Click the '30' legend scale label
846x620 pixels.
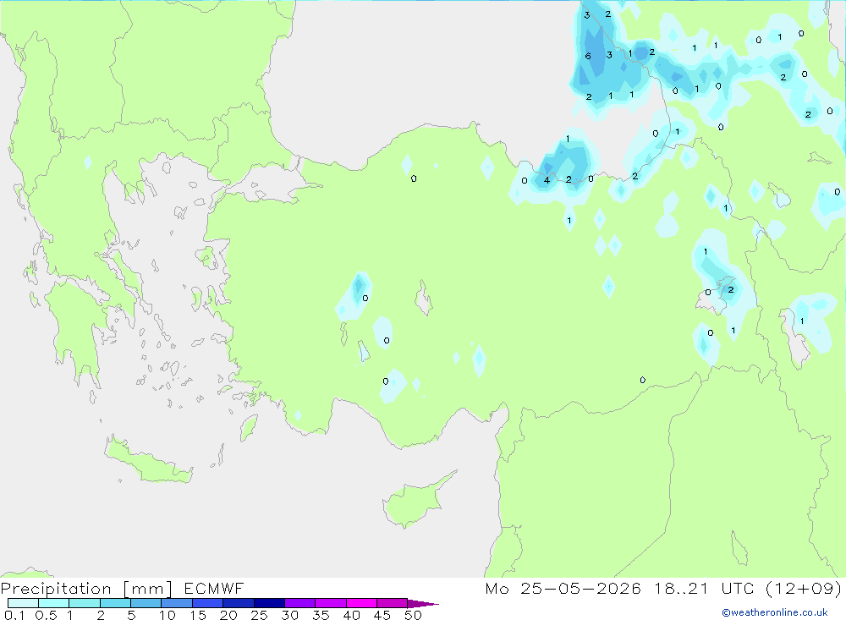click(x=289, y=615)
